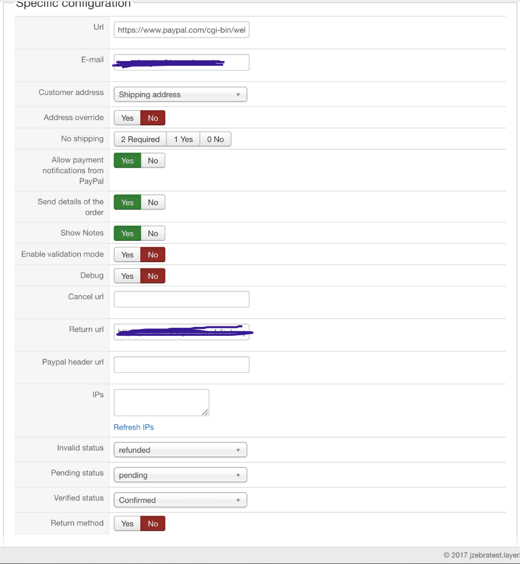This screenshot has height=564, width=520.
Task: Enable validation mode with Yes
Action: click(x=127, y=255)
